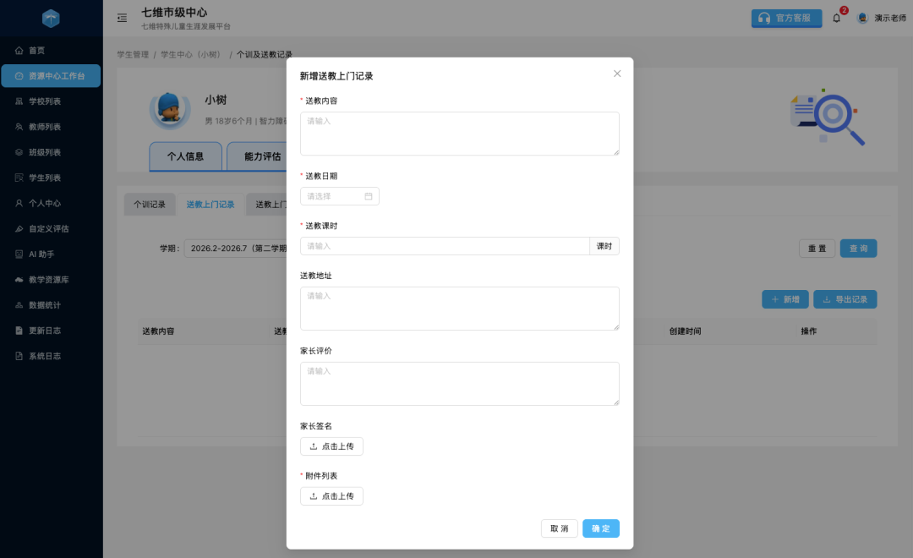Open 自定义评估 in the sidebar
913x558 pixels.
(52, 229)
